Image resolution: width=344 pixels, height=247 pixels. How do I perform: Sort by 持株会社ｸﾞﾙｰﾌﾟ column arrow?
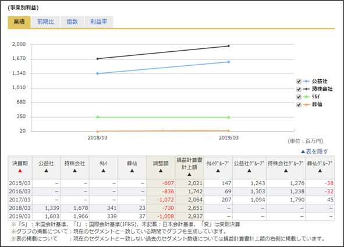(x=286, y=171)
